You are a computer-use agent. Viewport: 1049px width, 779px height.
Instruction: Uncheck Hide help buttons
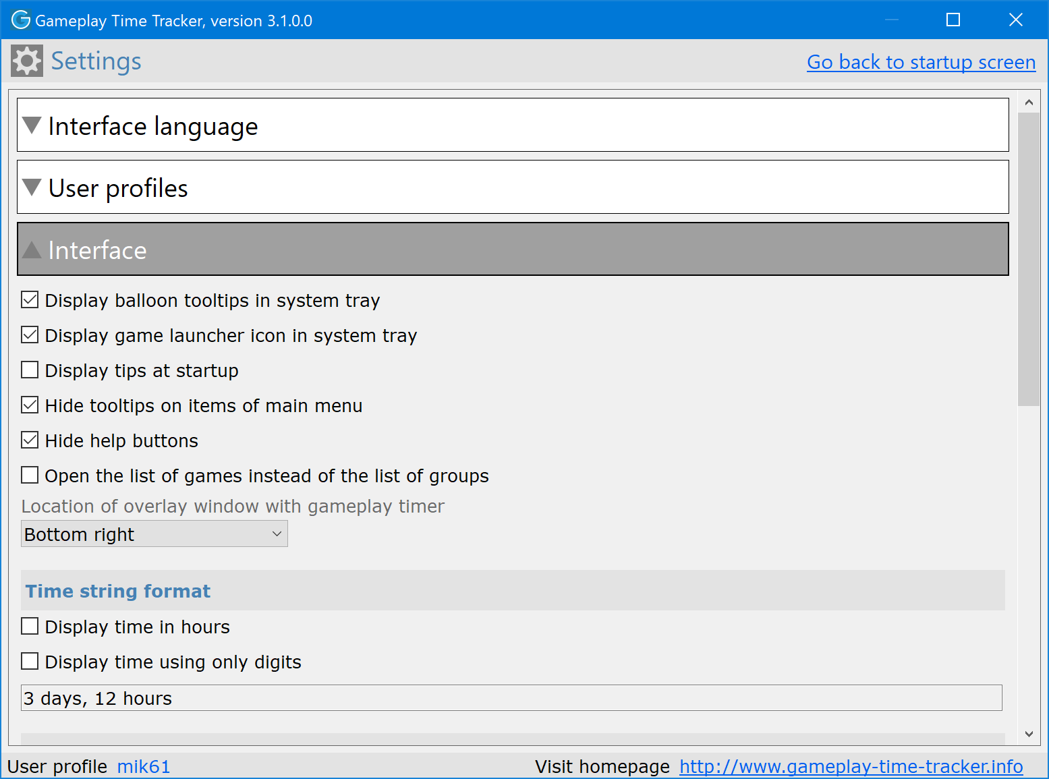pos(30,440)
